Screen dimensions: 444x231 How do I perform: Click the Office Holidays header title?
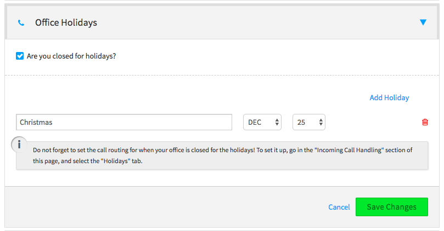pos(66,23)
